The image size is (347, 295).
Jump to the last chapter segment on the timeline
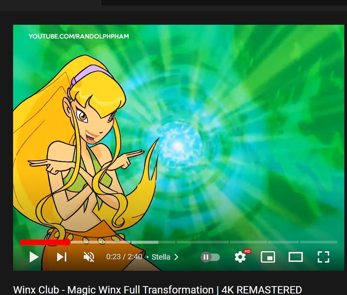[318, 242]
